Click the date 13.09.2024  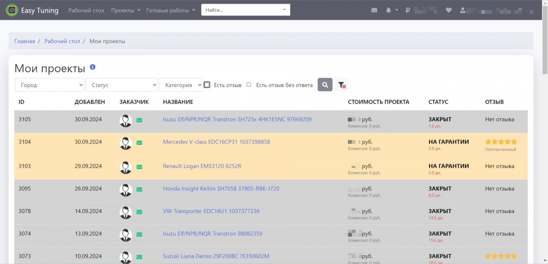(x=88, y=234)
